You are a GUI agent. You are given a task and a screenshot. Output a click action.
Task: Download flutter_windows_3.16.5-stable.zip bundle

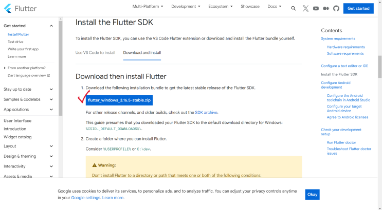119,100
